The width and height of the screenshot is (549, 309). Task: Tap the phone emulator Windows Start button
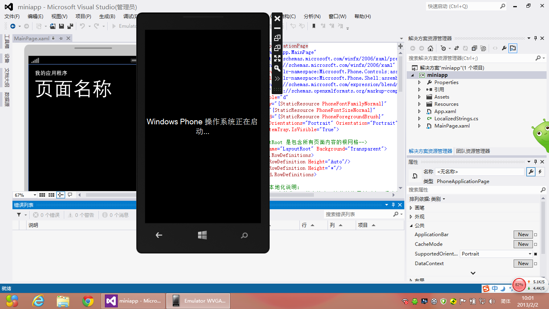(x=203, y=235)
